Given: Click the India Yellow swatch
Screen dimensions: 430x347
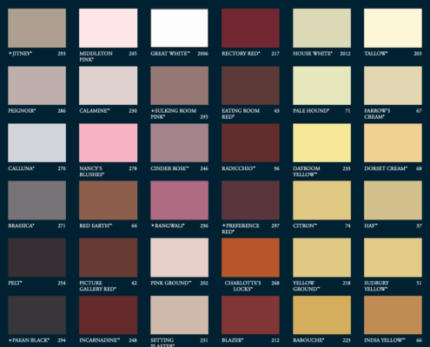Looking at the screenshot, I should pos(393,315).
